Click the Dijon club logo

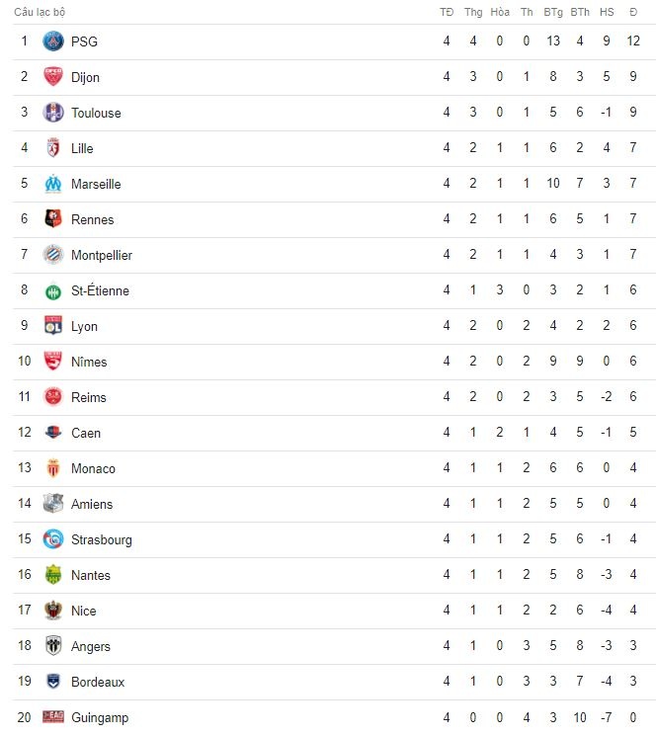pyautogui.click(x=53, y=77)
